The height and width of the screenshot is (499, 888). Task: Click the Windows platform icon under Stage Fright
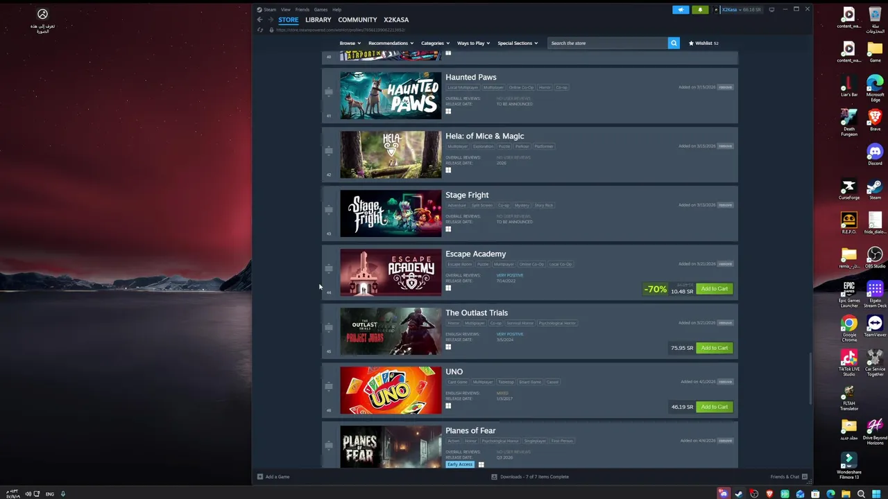coord(448,229)
